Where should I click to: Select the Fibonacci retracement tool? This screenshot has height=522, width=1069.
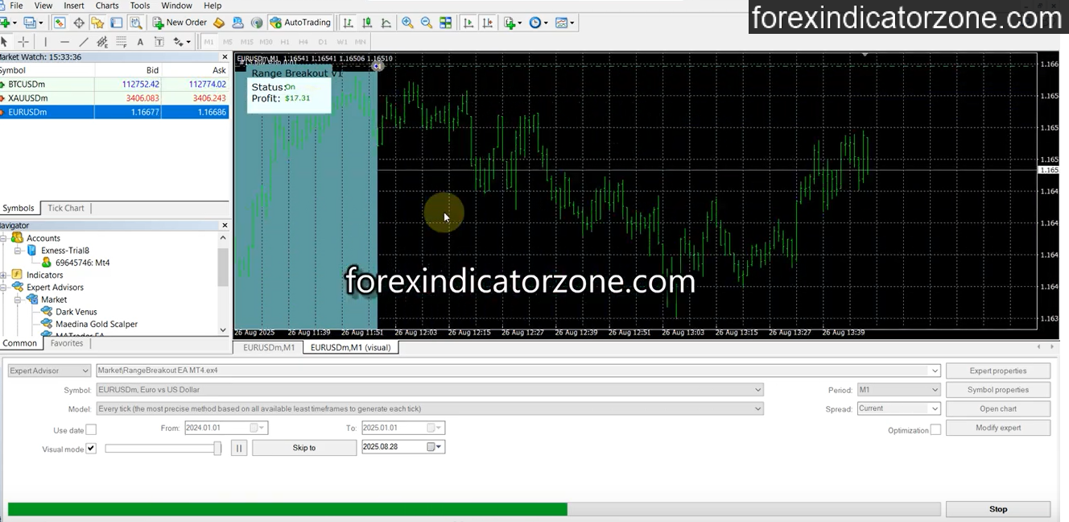tap(122, 41)
